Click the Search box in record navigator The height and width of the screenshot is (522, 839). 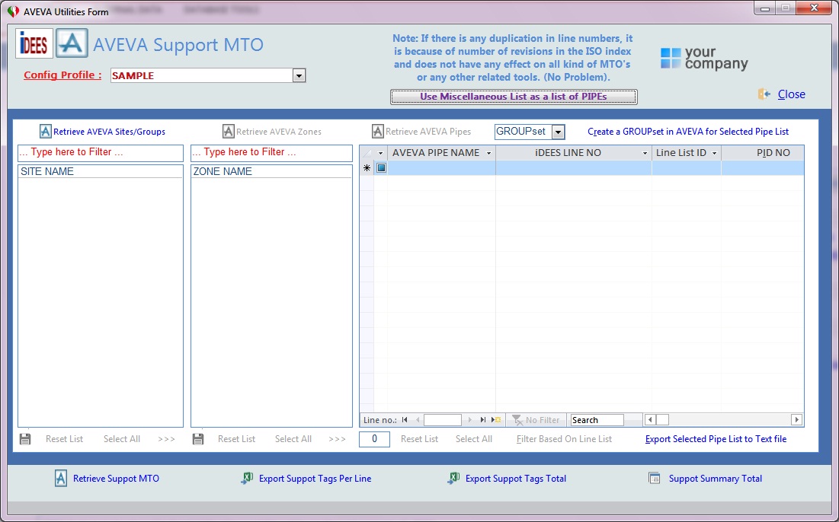597,420
